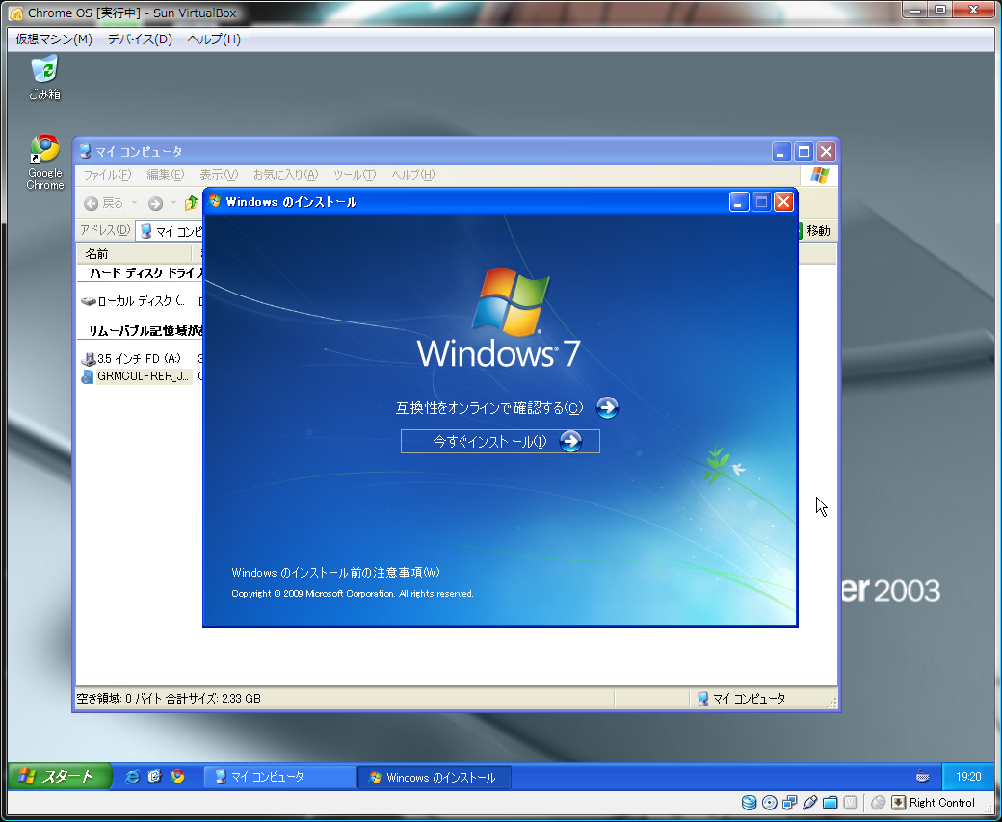Click the Right Control host key label
1002x822 pixels.
(942, 802)
